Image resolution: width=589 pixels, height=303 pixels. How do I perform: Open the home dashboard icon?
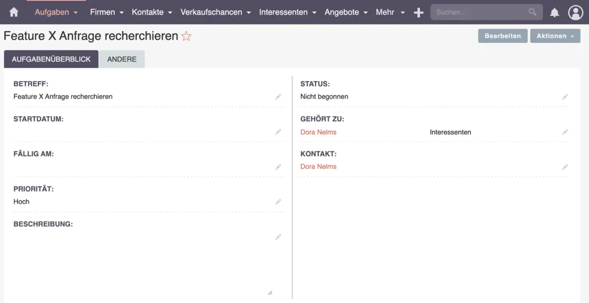click(x=13, y=12)
